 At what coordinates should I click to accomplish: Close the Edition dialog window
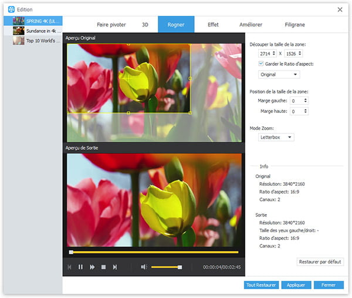(x=340, y=9)
